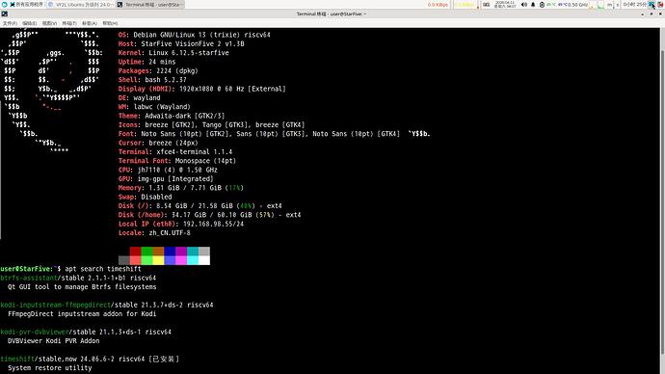This screenshot has width=665, height=374.
Task: Click the yellow color block in bottom palette row
Action: [x=158, y=260]
